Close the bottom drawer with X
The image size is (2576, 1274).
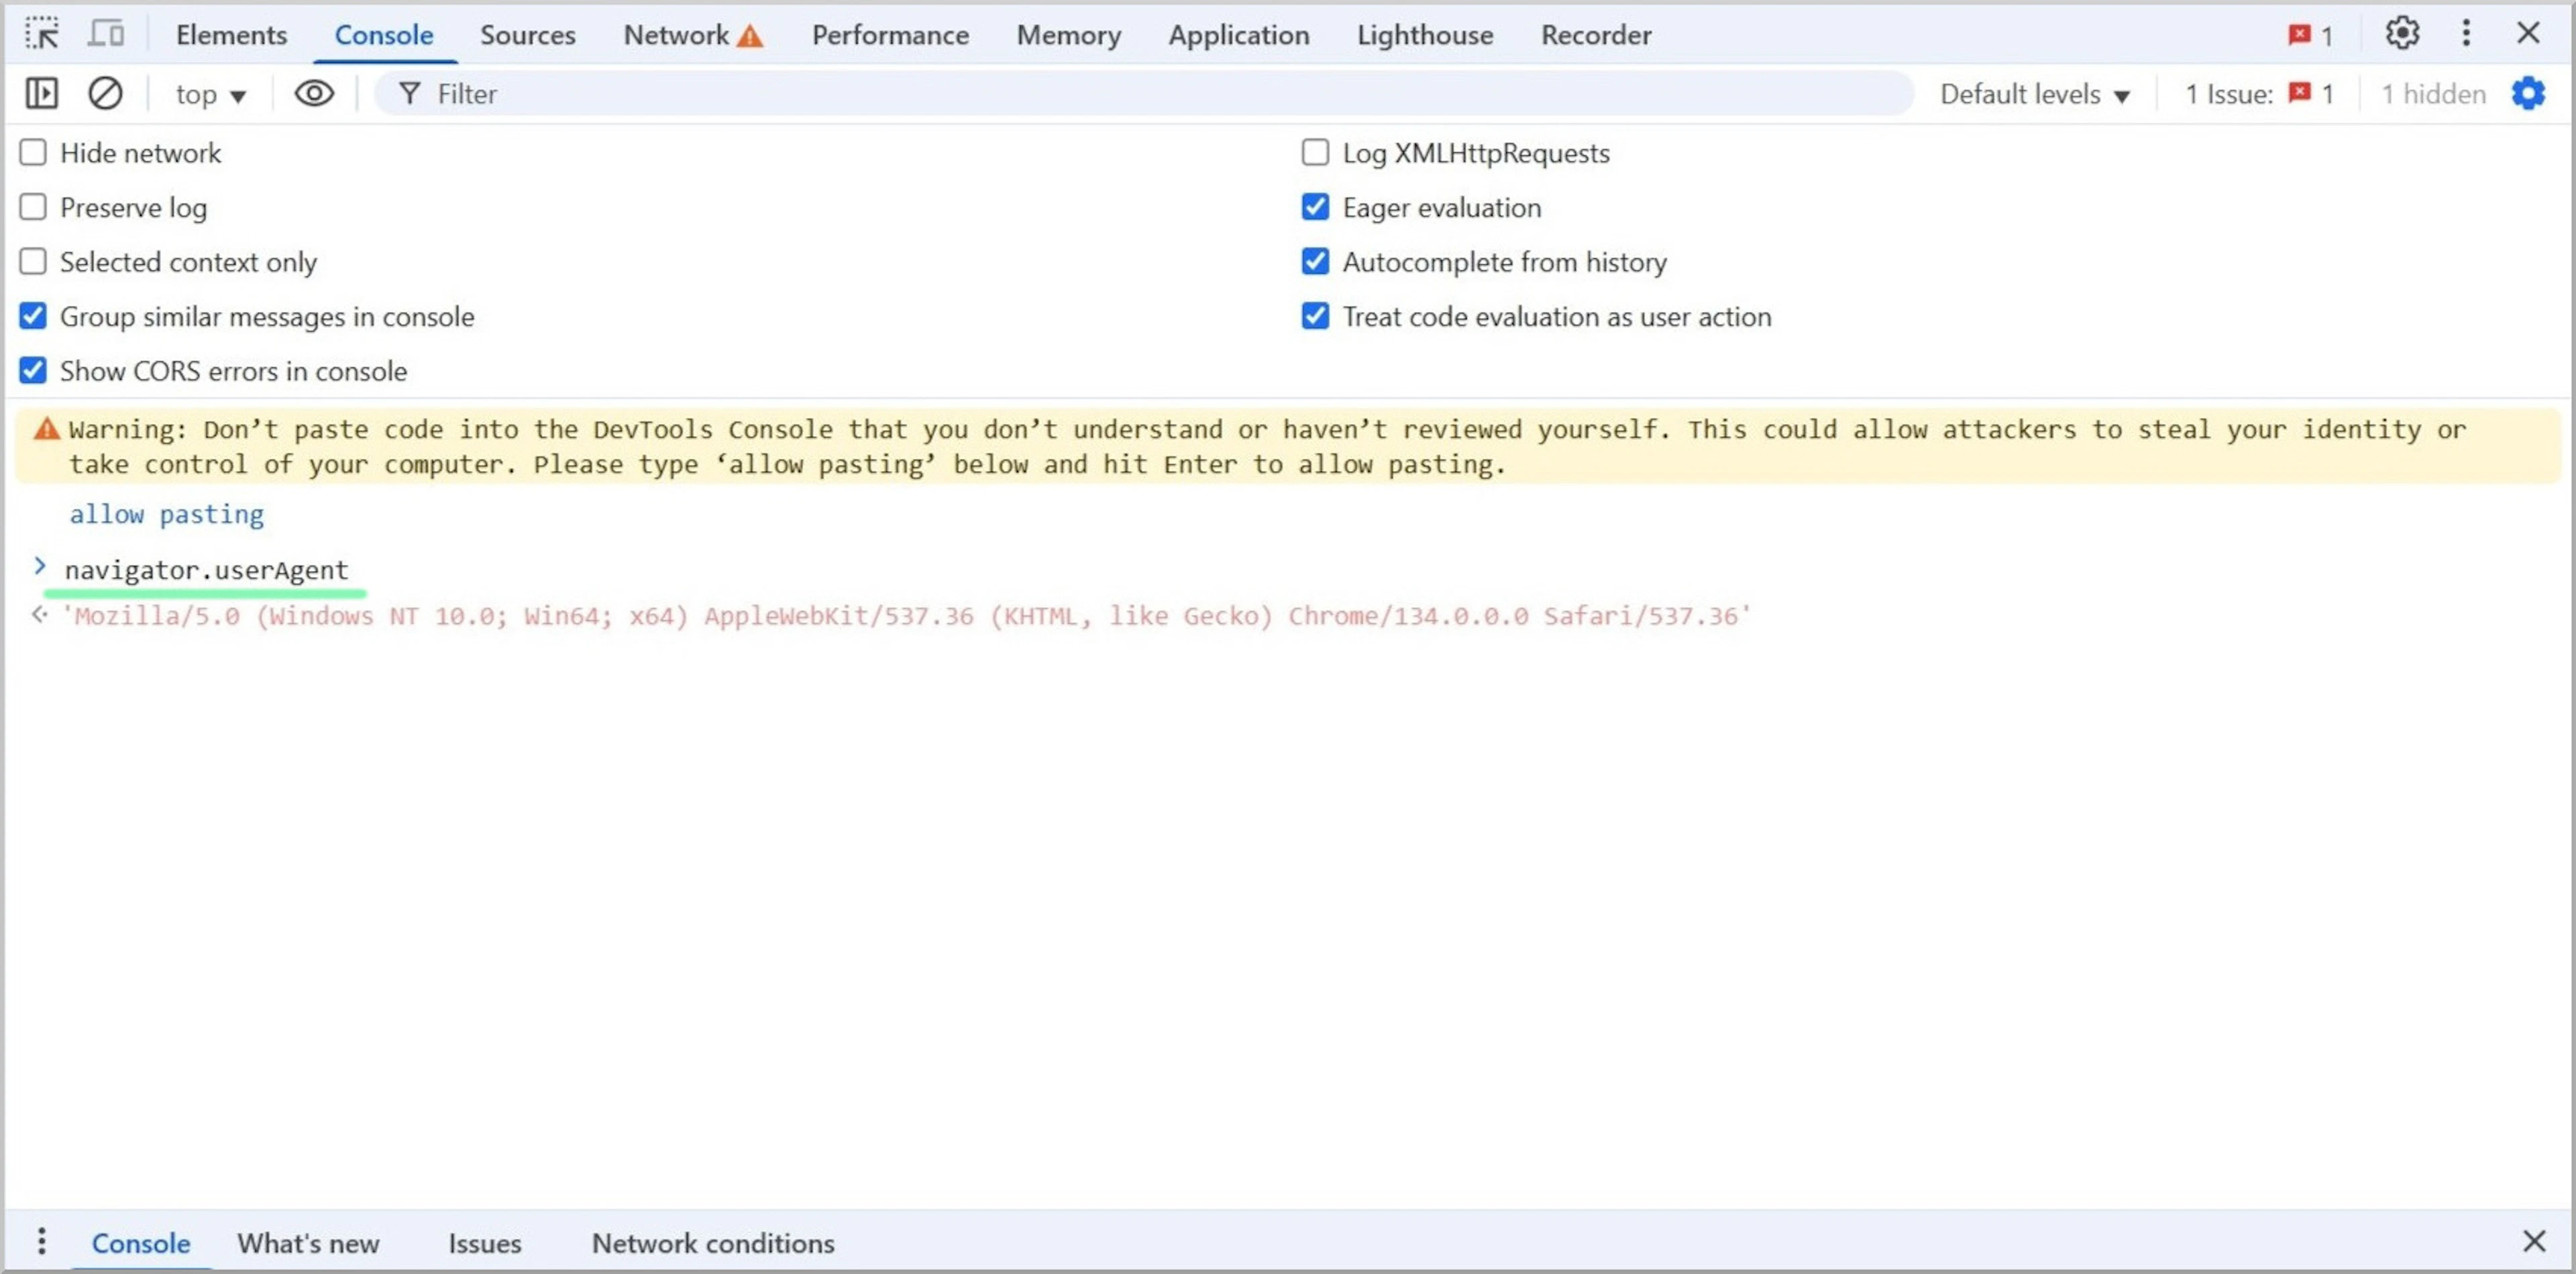pos(2533,1241)
